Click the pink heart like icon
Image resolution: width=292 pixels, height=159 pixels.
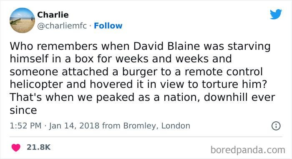click(16, 147)
